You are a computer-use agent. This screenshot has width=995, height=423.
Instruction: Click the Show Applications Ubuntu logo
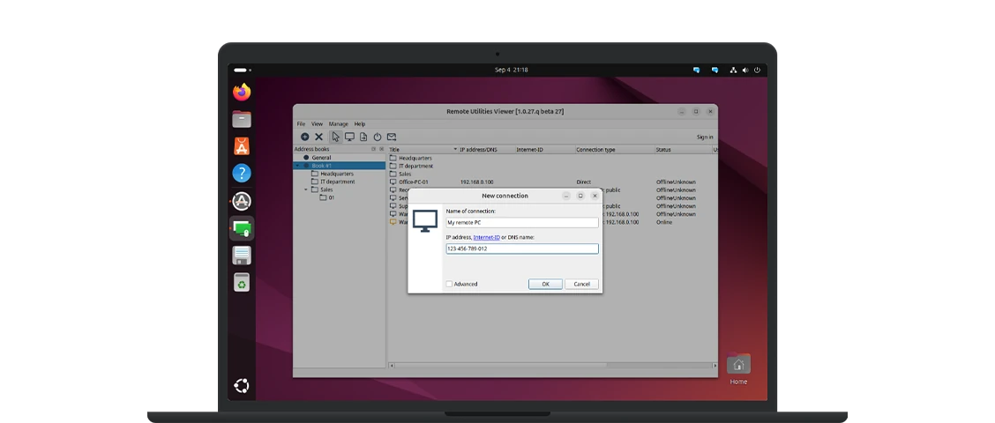242,386
